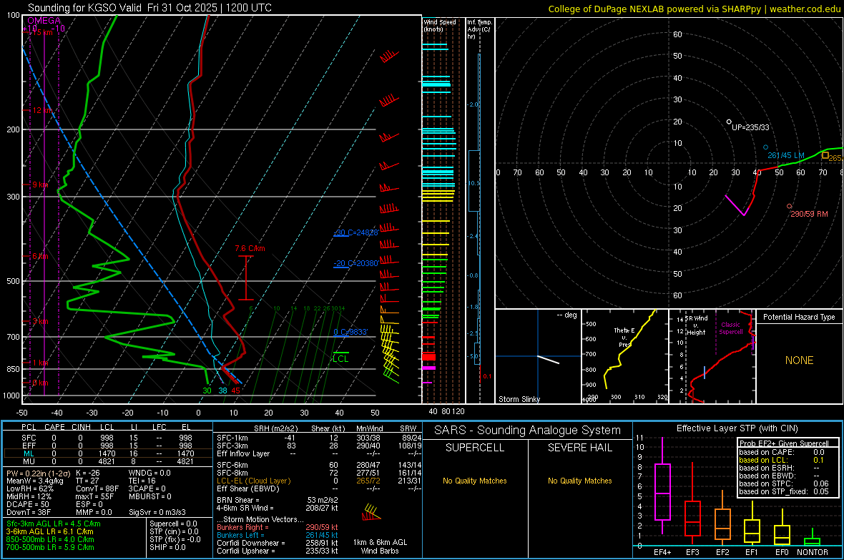This screenshot has width=844, height=560.
Task: Click the SigSvr = 0 m3/s3 value
Action: [157, 512]
